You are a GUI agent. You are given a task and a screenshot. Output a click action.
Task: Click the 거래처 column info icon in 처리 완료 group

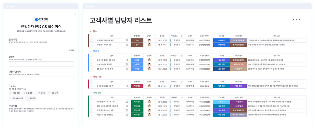(182, 98)
